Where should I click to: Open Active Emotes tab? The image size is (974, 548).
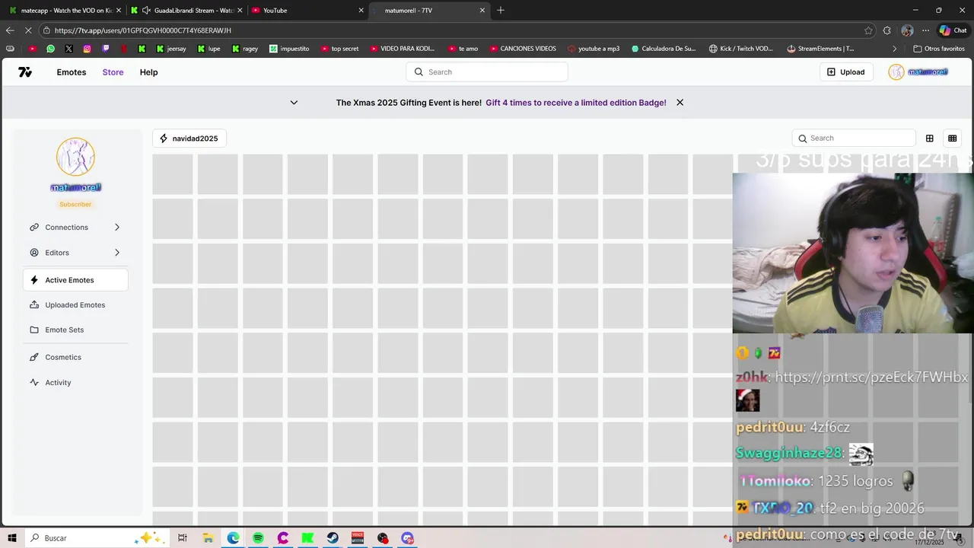tap(75, 280)
